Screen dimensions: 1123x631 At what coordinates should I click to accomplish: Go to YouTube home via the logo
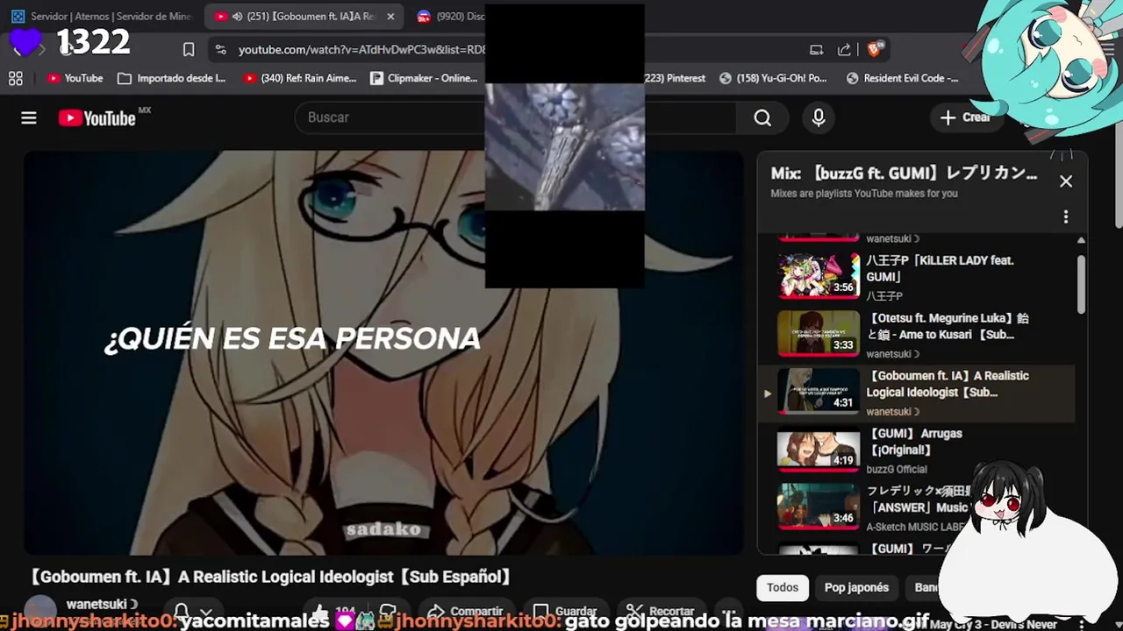click(x=97, y=118)
